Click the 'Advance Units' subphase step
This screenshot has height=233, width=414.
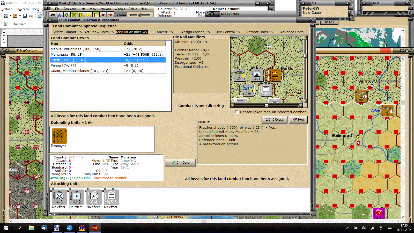(292, 32)
